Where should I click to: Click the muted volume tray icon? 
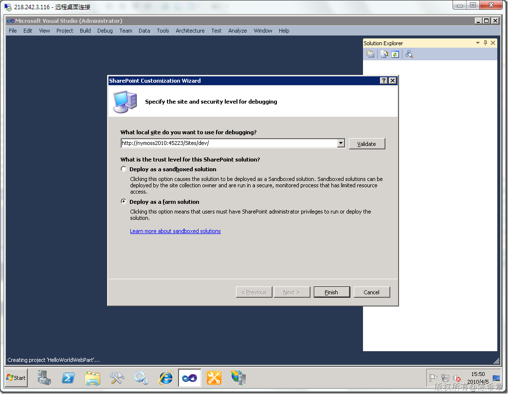457,378
